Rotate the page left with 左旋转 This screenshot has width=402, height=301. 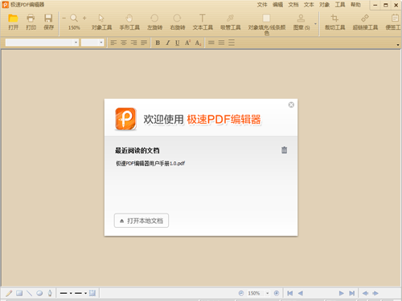click(x=154, y=18)
